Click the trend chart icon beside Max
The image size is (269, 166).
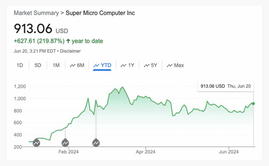170,65
